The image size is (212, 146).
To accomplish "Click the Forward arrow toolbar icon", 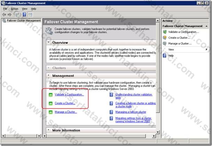I will [10, 15].
